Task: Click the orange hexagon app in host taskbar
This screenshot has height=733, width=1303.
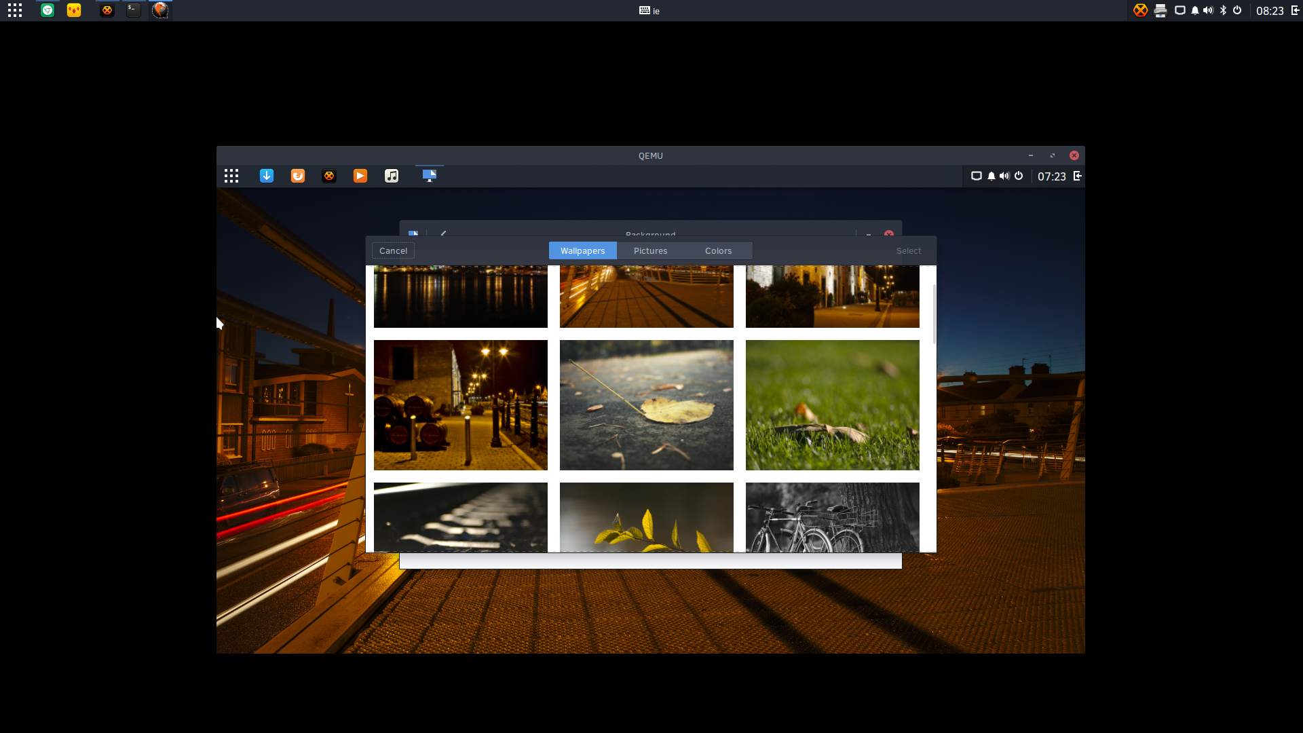Action: click(x=107, y=10)
